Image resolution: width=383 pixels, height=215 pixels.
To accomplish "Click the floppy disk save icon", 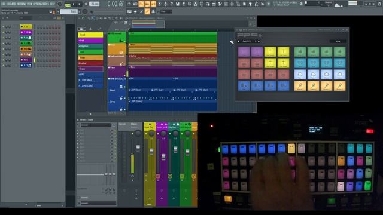I will pos(178,4).
